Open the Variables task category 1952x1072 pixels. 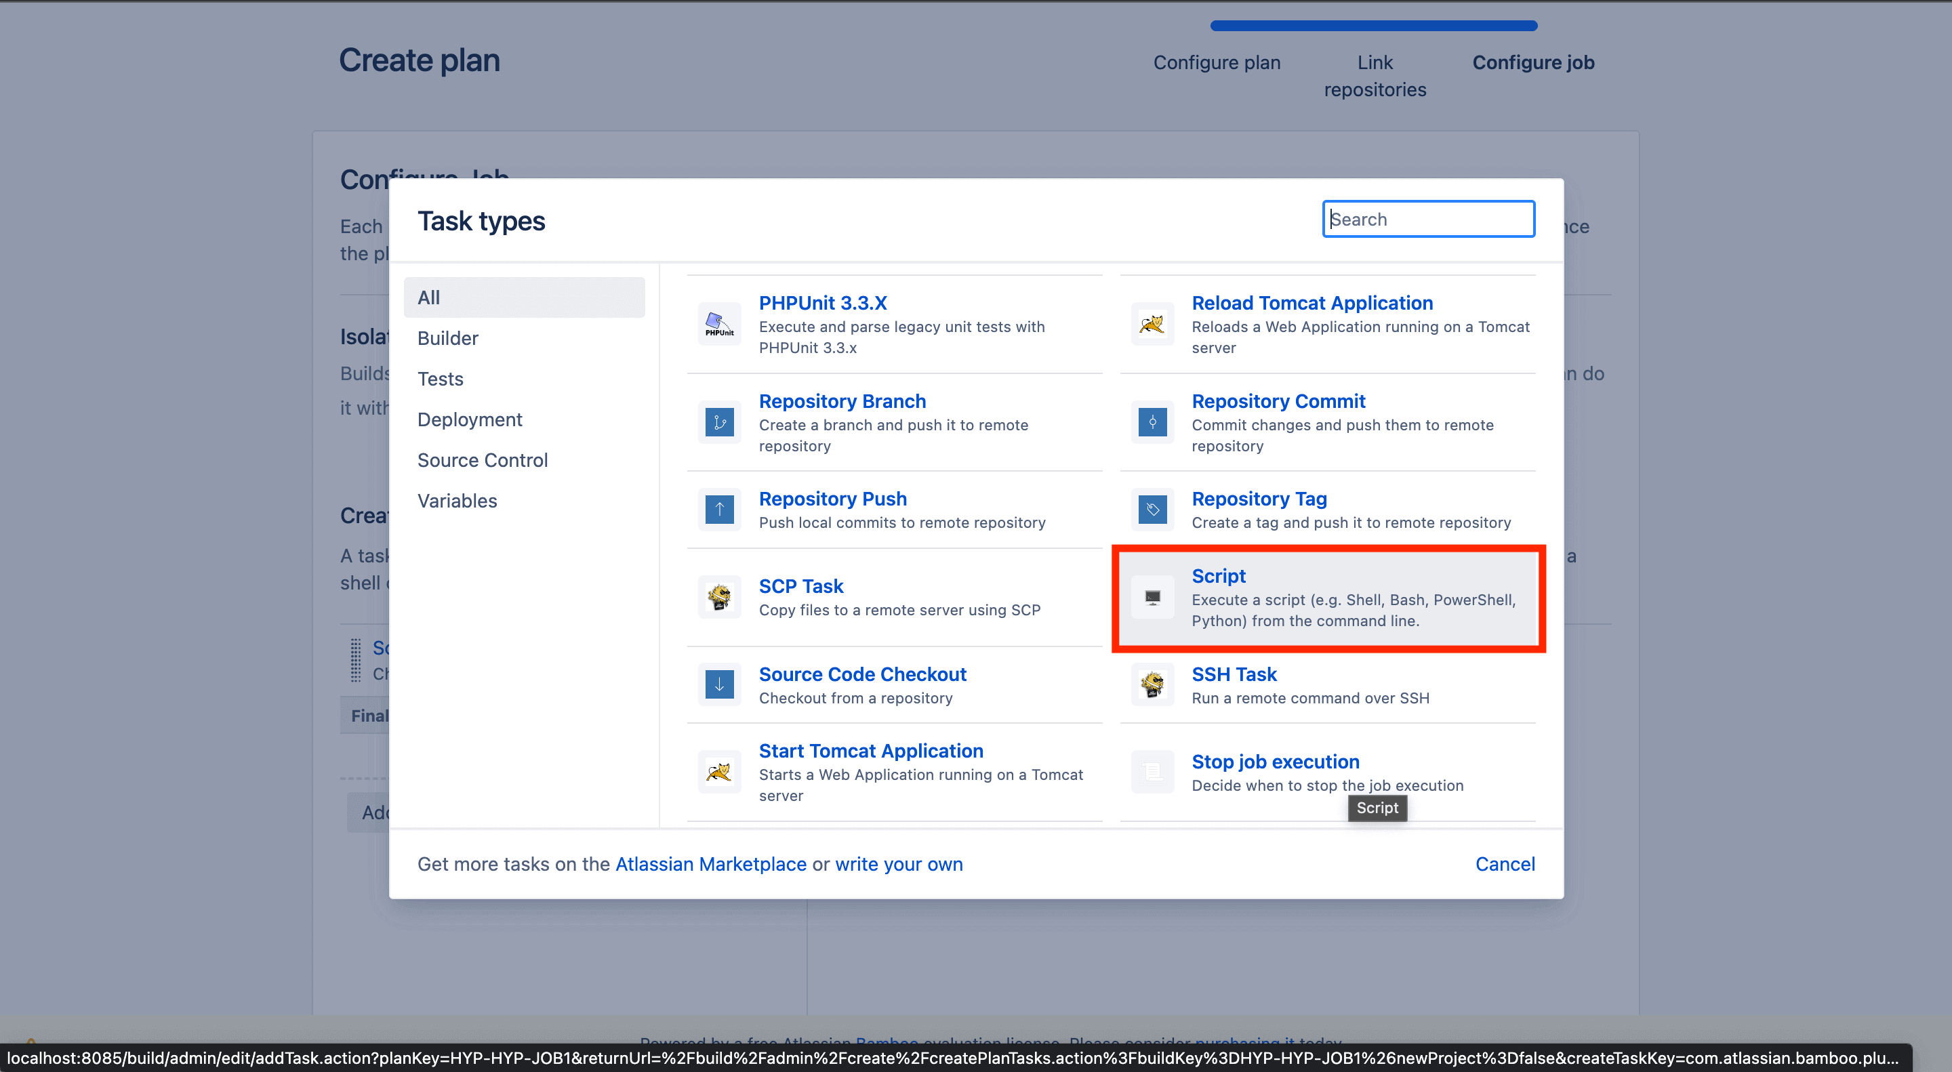pos(457,501)
